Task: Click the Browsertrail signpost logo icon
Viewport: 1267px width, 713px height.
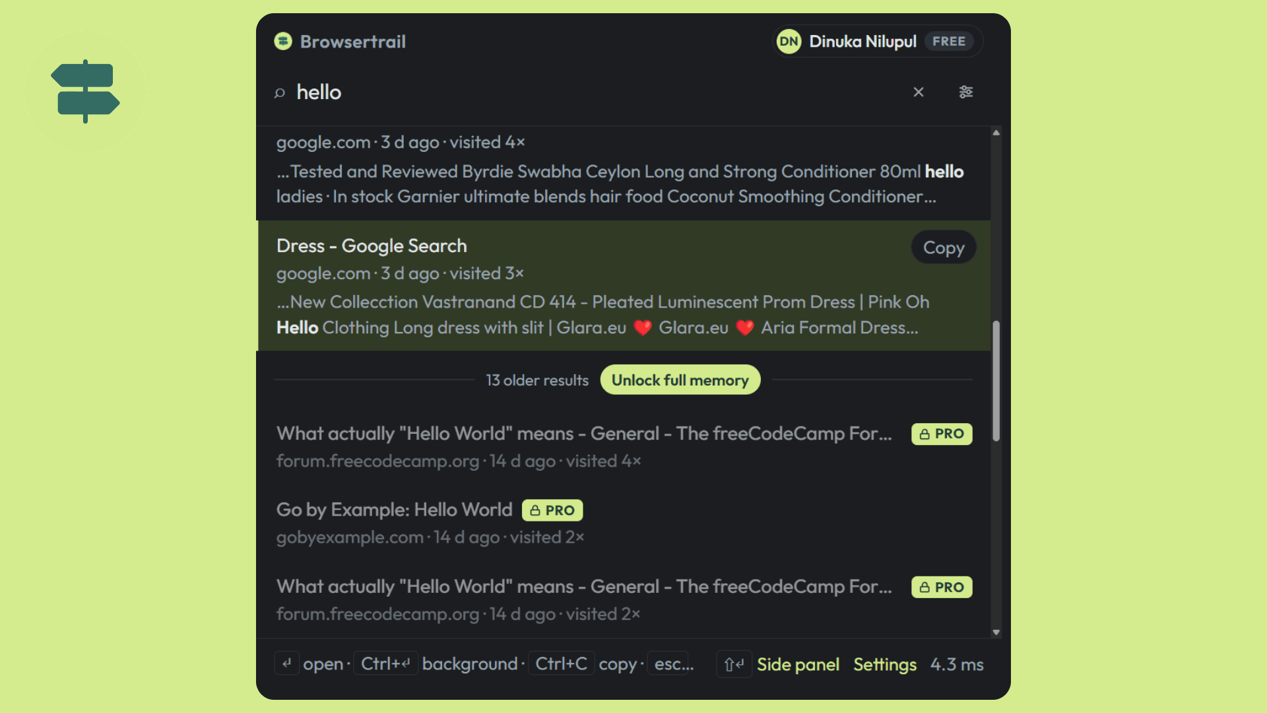Action: pos(283,42)
